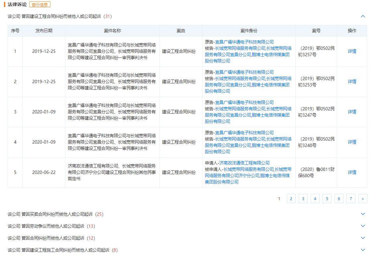Expand the 劳动争议 (13) section chevron

(x=363, y=226)
